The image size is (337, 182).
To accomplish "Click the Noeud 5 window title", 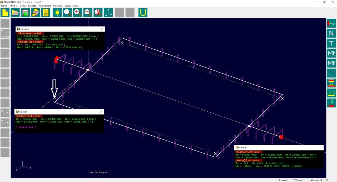I will [x=23, y=112].
